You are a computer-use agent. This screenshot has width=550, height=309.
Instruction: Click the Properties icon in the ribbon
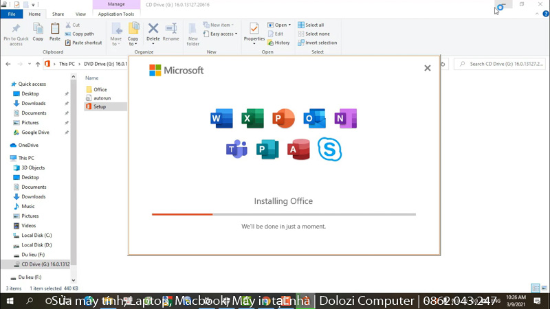click(x=254, y=32)
